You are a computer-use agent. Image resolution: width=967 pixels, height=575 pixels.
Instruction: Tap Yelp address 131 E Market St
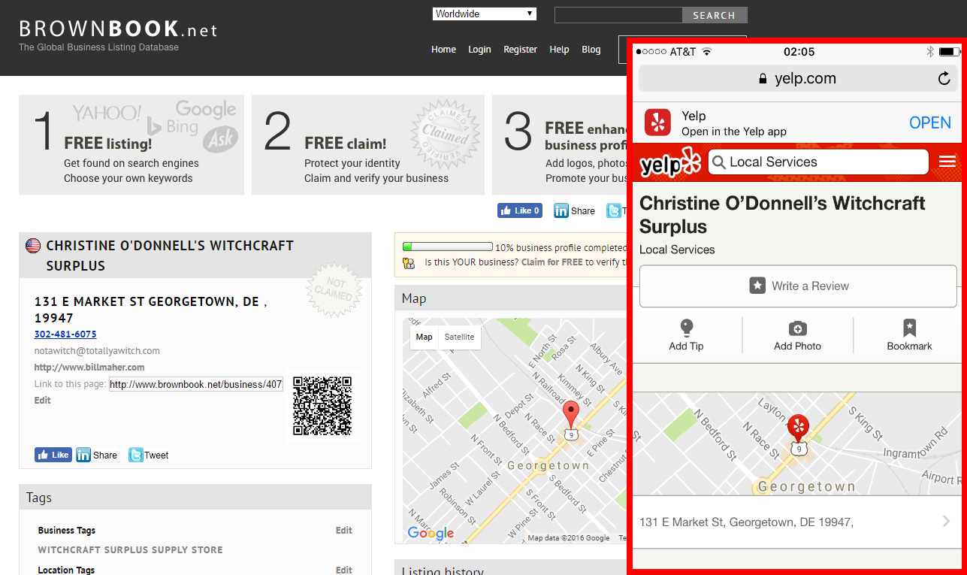(746, 522)
